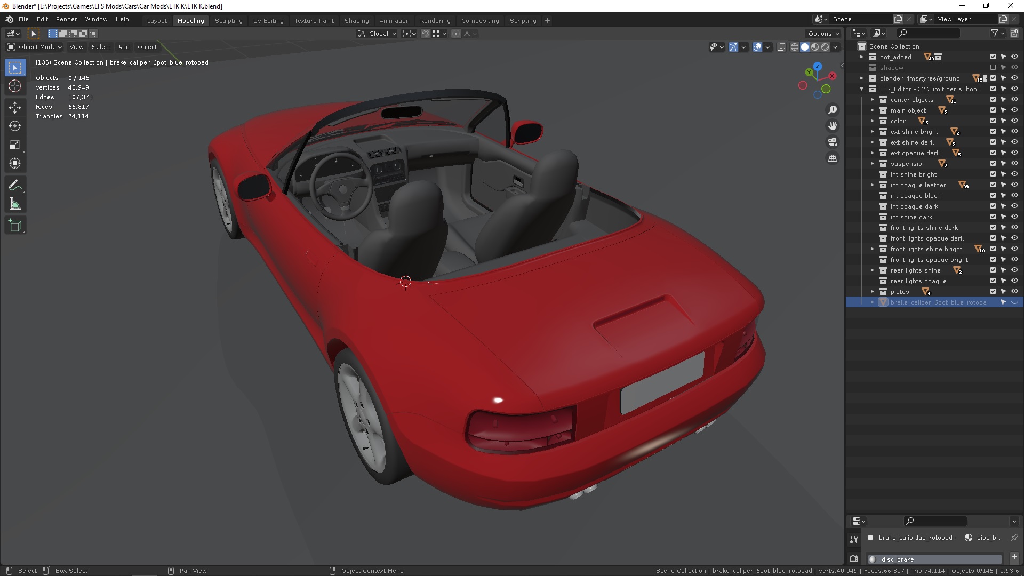Select the Rotate tool
The height and width of the screenshot is (576, 1024).
(15, 126)
